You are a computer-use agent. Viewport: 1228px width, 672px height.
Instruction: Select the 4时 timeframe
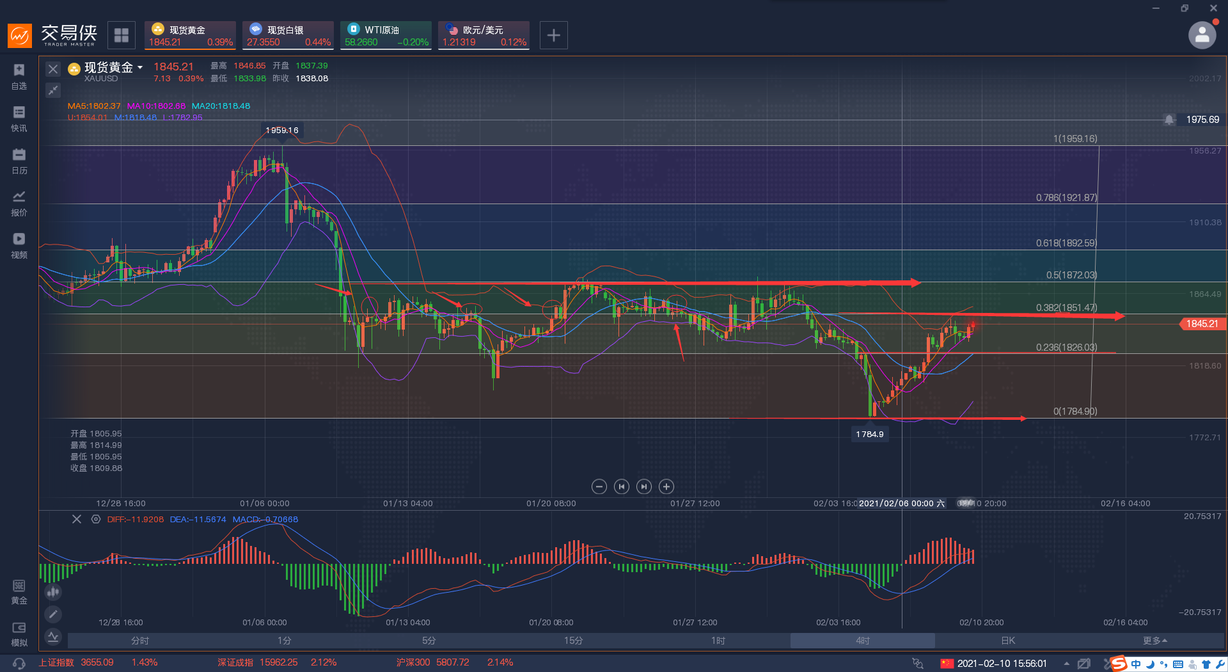(863, 641)
